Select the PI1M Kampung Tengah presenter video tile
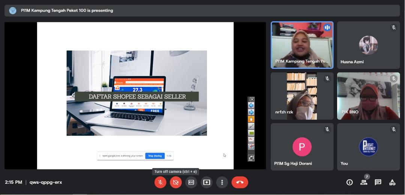Image resolution: width=405 pixels, height=195 pixels. point(302,45)
